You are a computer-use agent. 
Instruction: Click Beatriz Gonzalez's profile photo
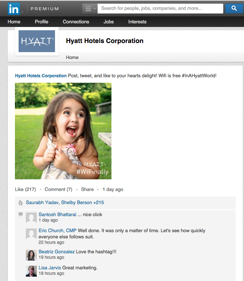(x=31, y=255)
